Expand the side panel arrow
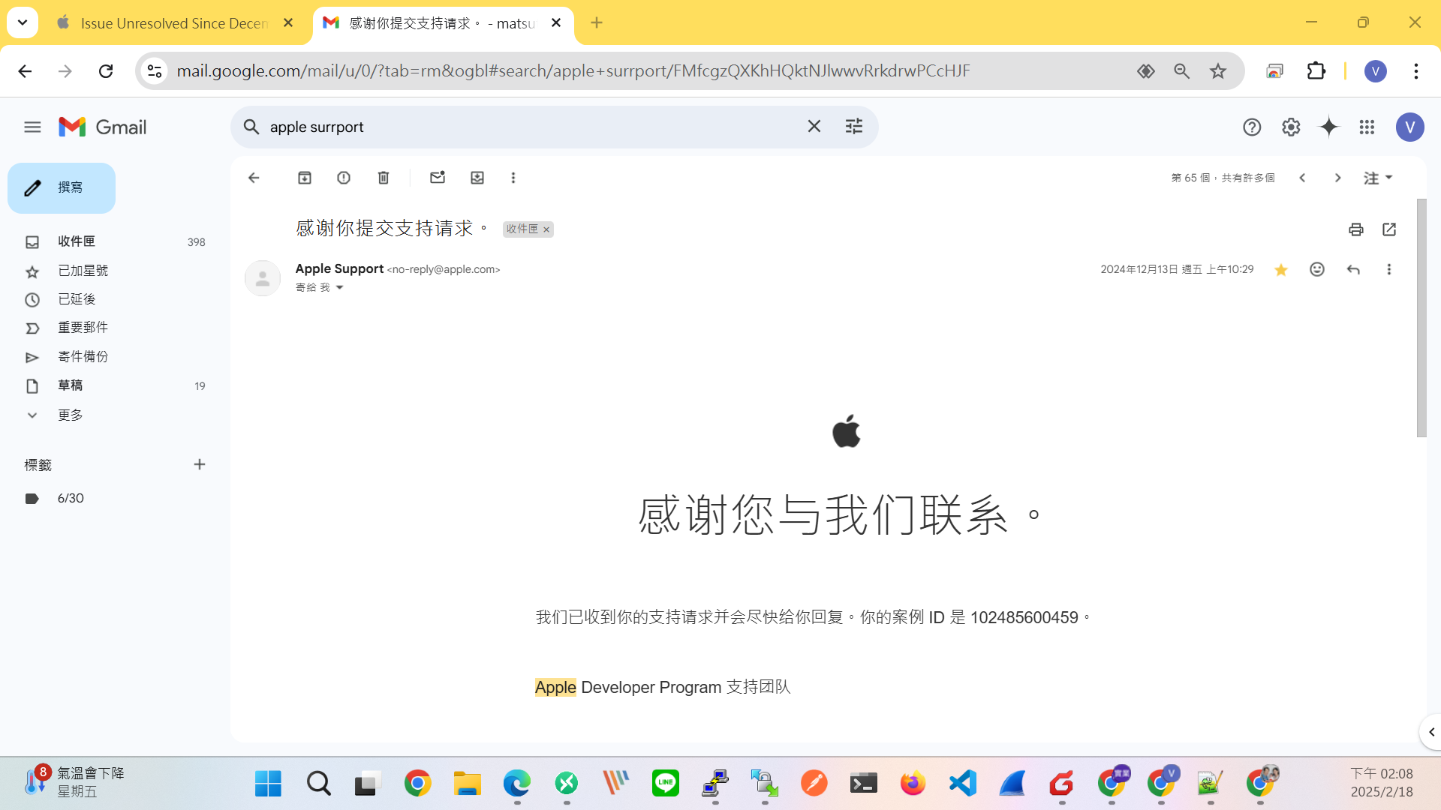This screenshot has width=1441, height=810. pyautogui.click(x=1431, y=732)
